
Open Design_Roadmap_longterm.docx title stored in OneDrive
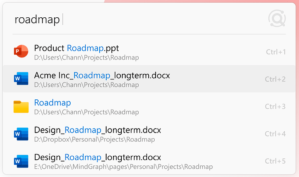tap(97, 157)
